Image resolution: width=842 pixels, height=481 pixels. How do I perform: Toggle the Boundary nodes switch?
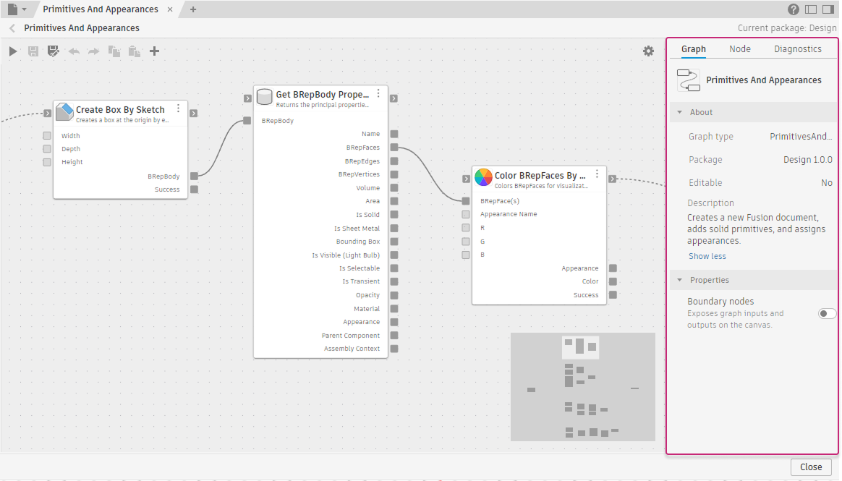[x=827, y=313]
